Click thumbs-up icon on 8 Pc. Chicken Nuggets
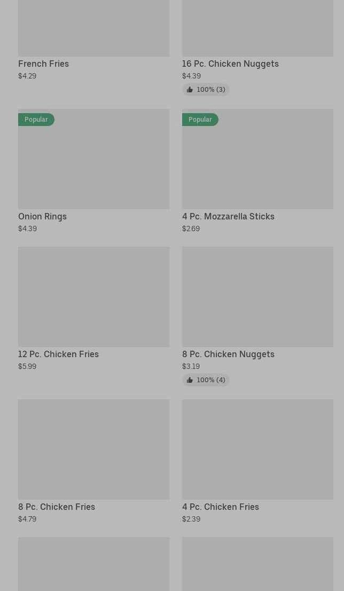Viewport: 344px width, 591px height. tap(190, 380)
